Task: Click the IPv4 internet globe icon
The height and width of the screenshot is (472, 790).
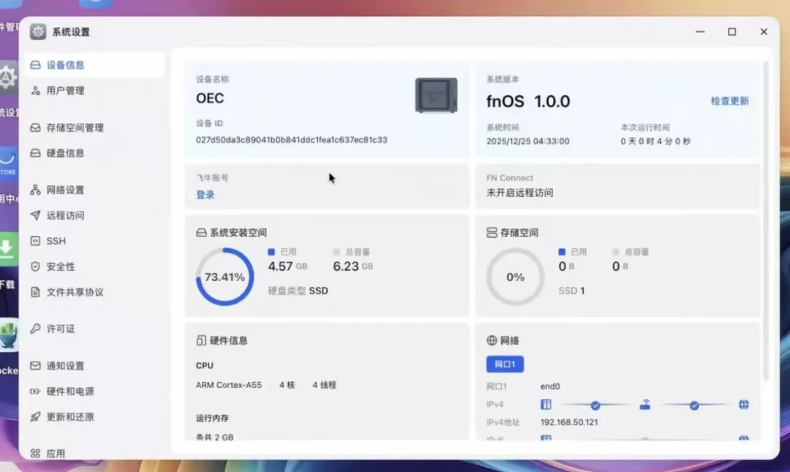Action: coord(744,405)
